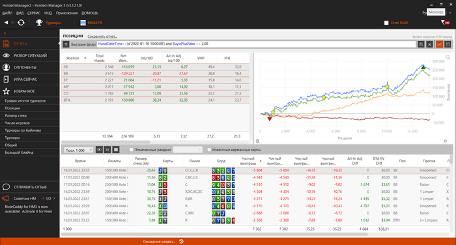Click the green triangle peak marker

pyautogui.click(x=423, y=67)
